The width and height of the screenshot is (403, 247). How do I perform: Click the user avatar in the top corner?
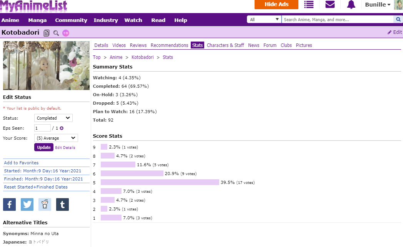(x=399, y=5)
